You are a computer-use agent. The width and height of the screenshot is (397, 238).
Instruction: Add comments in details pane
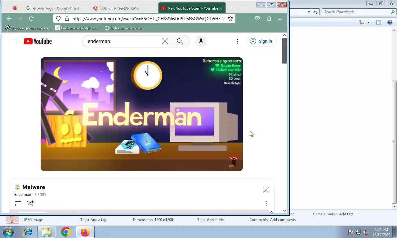(283, 220)
